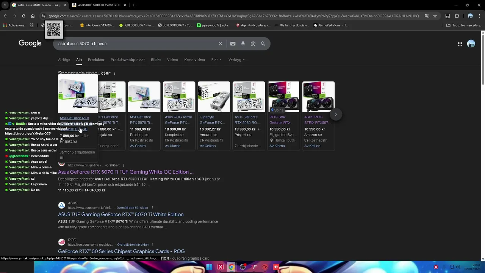Click the browser address bar URL
This screenshot has height=273, width=485.
234,16
